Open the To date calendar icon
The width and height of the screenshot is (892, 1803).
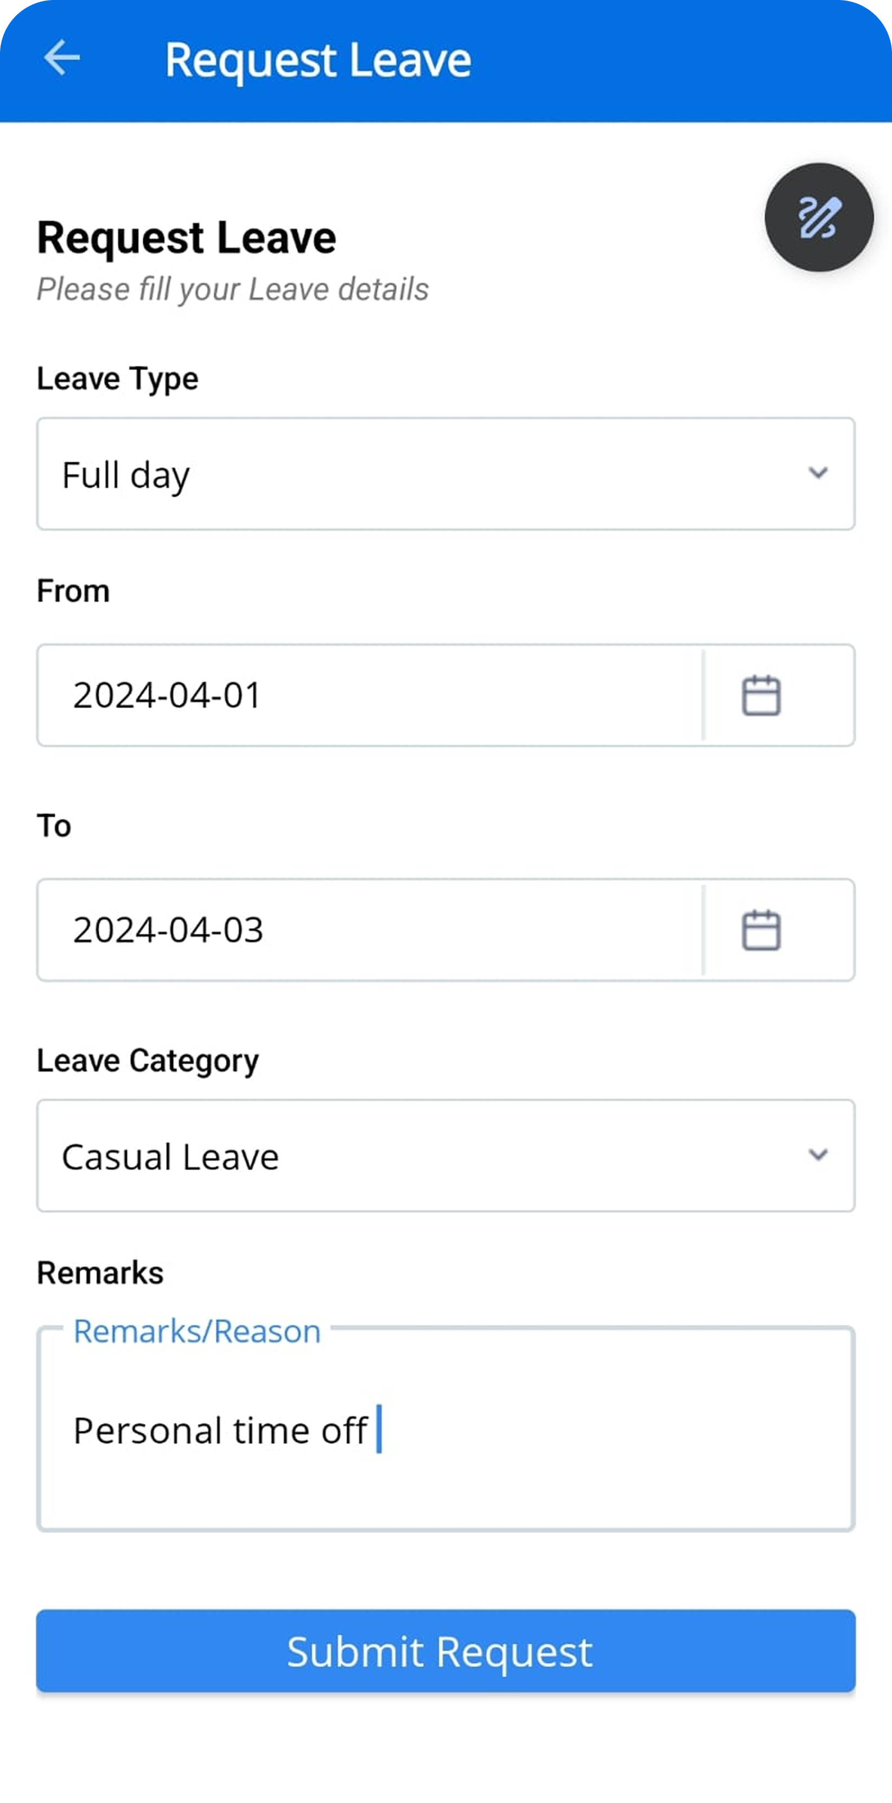pos(761,930)
